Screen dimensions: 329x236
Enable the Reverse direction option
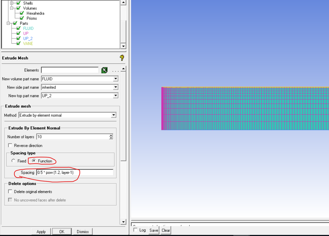pos(10,145)
